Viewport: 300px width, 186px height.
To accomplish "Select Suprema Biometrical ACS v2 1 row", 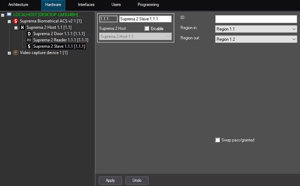I will (x=51, y=21).
